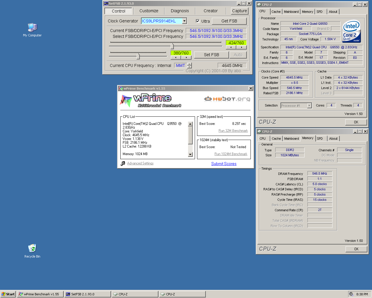Open About tab in lower CPU-Z window

pyautogui.click(x=333, y=139)
